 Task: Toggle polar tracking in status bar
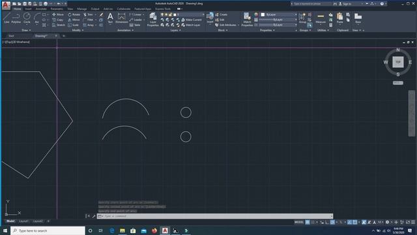pyautogui.click(x=332, y=222)
